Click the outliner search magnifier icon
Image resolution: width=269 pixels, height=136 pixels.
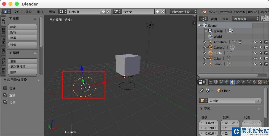[264, 19]
